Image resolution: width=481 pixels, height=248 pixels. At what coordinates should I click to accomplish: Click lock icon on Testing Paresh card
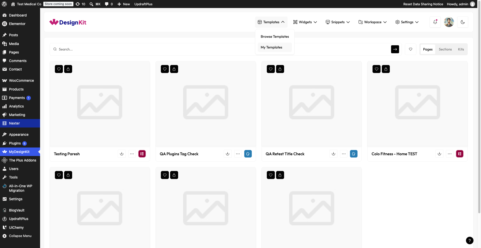(x=68, y=69)
